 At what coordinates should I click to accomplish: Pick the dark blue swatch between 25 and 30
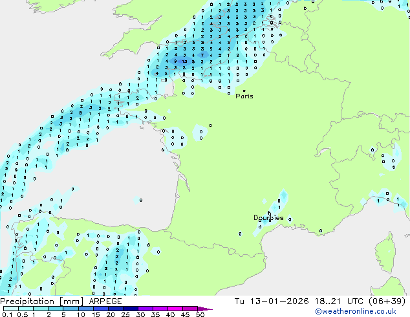pyautogui.click(x=131, y=309)
